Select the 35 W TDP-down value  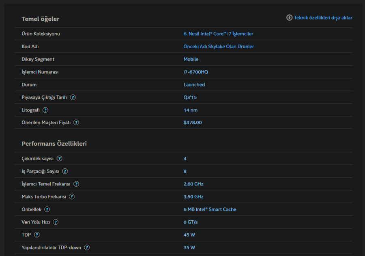[189, 247]
